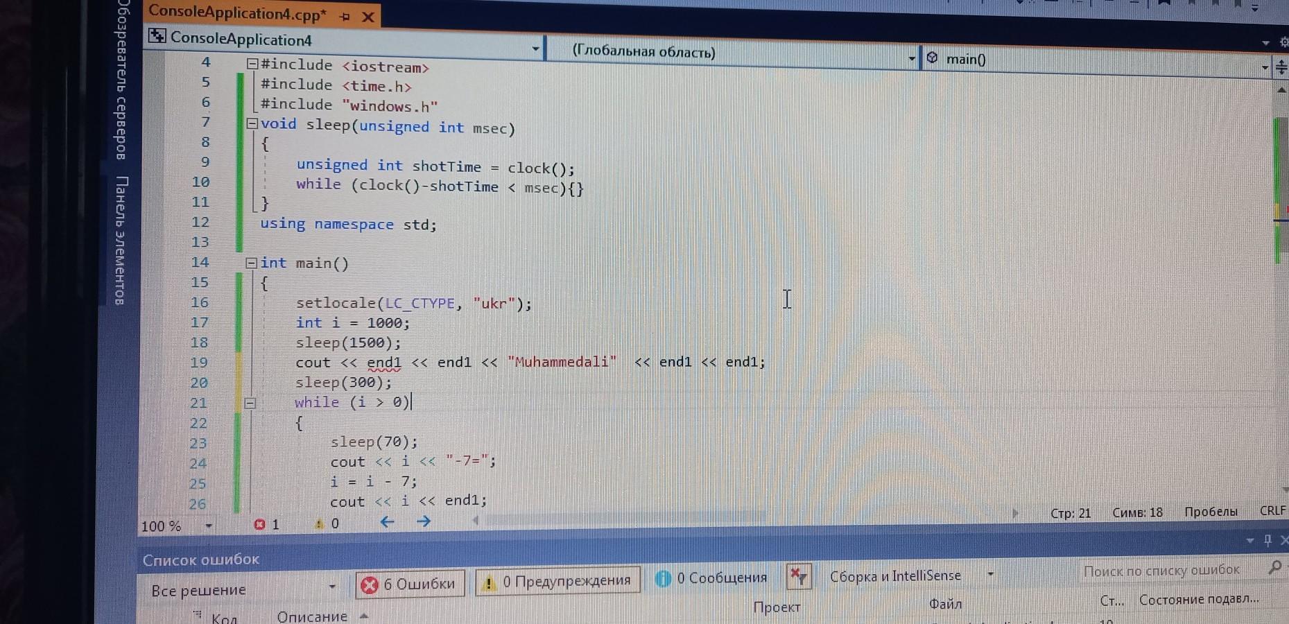Viewport: 1289px width, 624px height.
Task: Click the sleep(1500); call
Action: [x=348, y=343]
